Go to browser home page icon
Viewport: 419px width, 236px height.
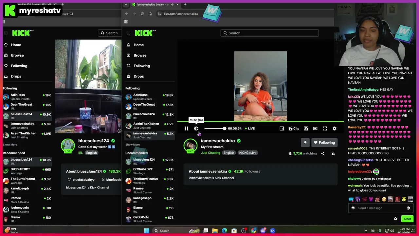pyautogui.click(x=150, y=14)
